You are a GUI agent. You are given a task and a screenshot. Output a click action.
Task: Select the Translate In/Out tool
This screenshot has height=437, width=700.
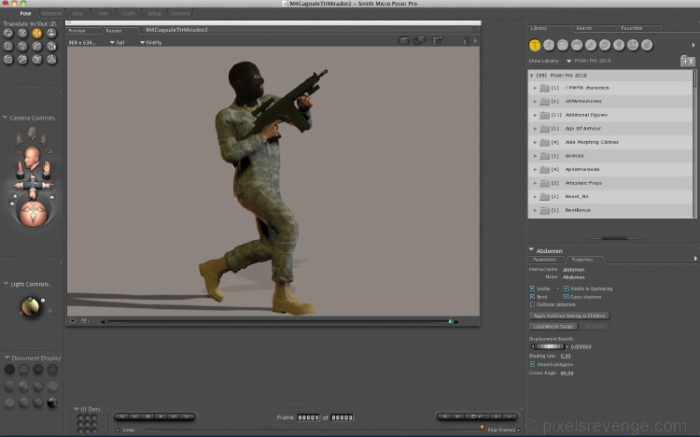[x=51, y=33]
